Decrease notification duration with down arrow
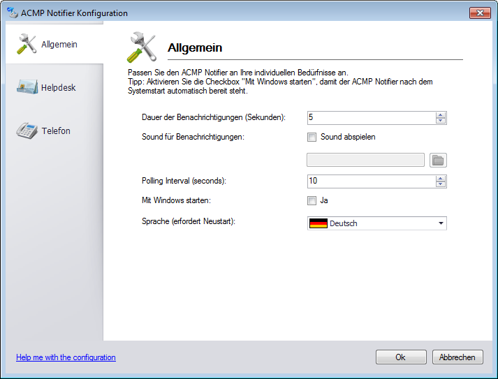Screen dimensions: 498x379 click(x=440, y=121)
